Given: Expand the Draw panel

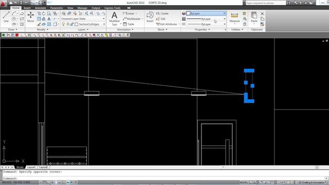Looking at the screenshot, I should pos(12,30).
